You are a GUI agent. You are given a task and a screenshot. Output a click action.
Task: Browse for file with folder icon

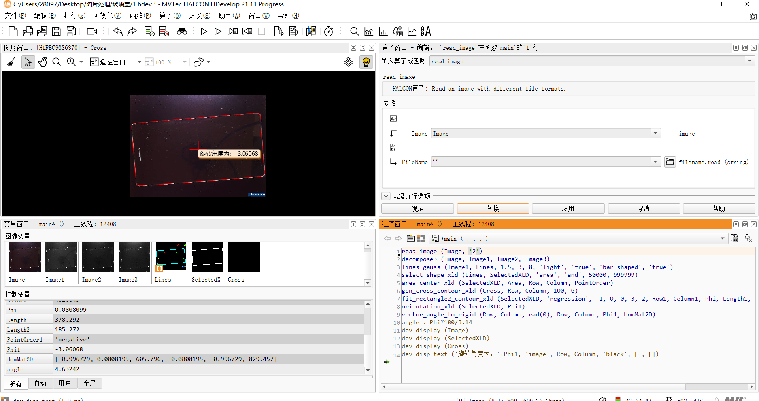click(670, 162)
